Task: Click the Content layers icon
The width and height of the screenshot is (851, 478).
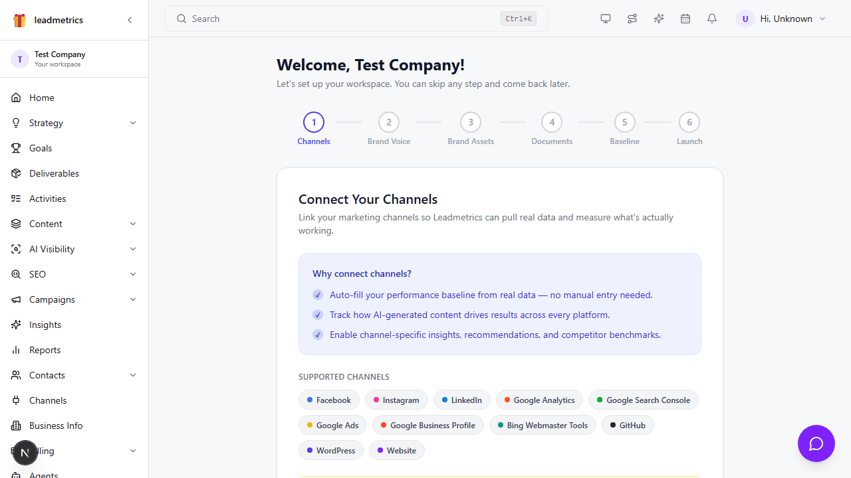Action: click(16, 224)
